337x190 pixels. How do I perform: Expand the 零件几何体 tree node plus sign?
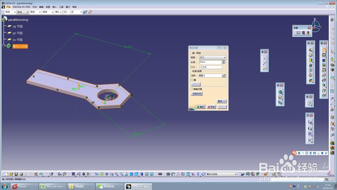[x=4, y=46]
